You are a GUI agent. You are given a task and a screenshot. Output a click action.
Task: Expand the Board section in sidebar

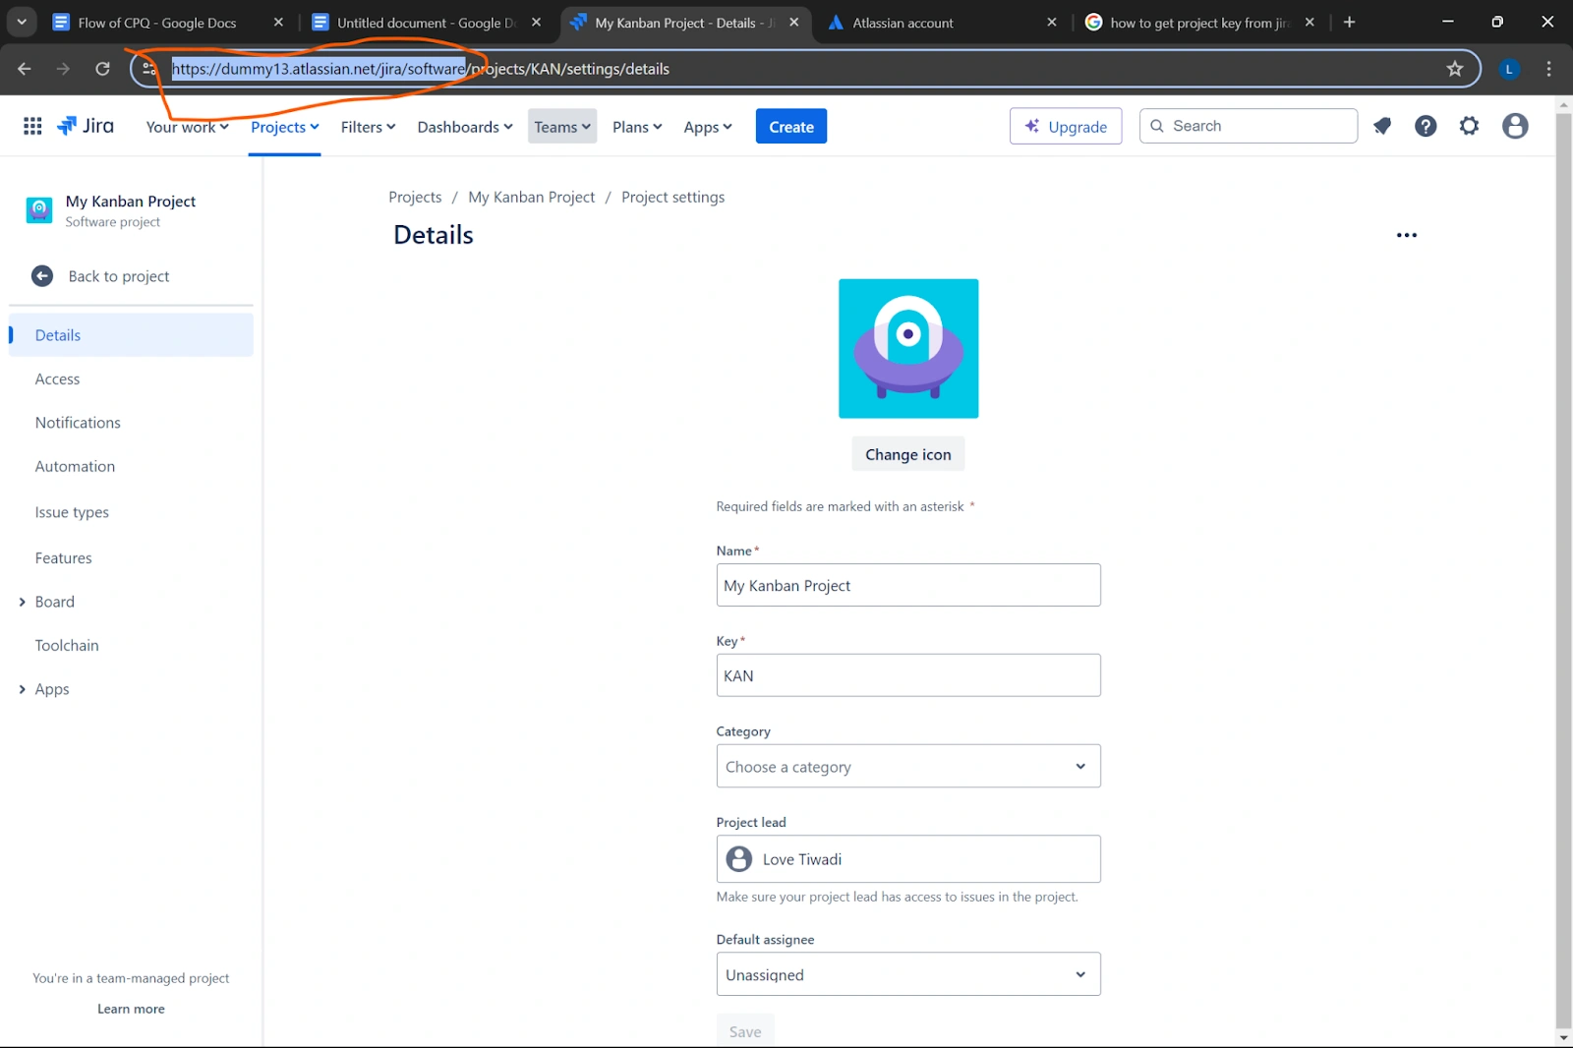[22, 602]
